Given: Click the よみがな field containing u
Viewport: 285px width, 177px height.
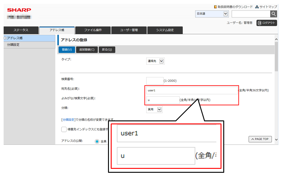Looking at the screenshot, I should tap(163, 100).
